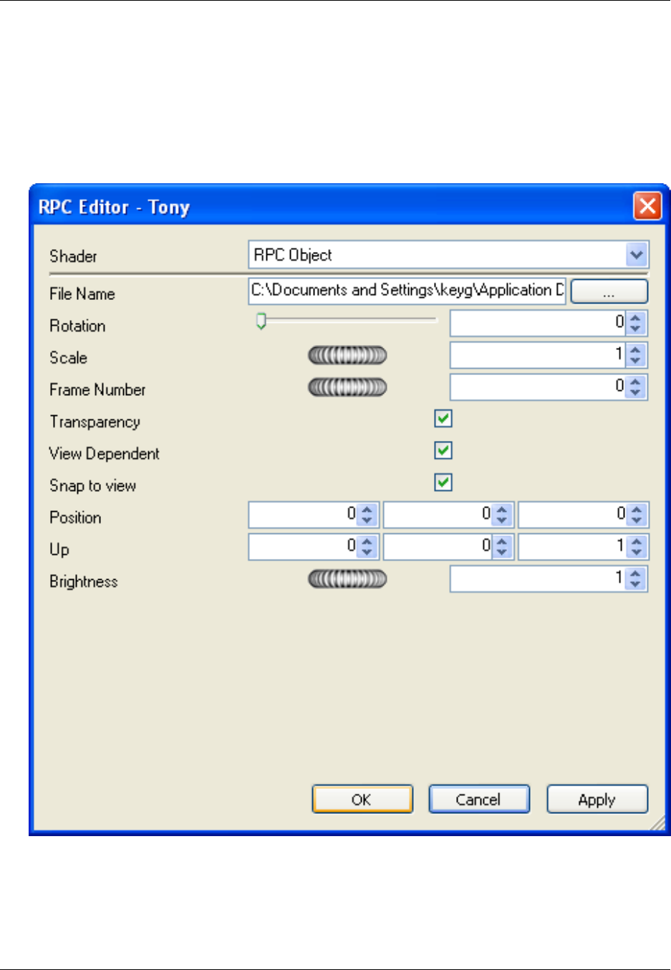
Task: Increase first Position value with the up arrow
Action: (x=367, y=509)
